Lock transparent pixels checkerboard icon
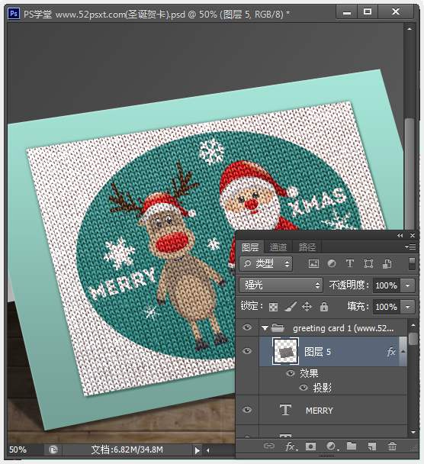 (273, 307)
